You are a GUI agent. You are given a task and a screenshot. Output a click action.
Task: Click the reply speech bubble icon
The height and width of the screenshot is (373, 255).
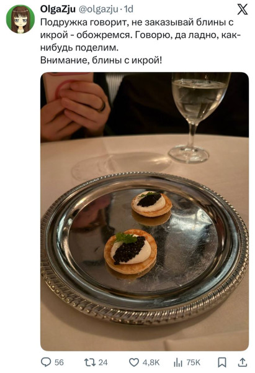click(46, 362)
